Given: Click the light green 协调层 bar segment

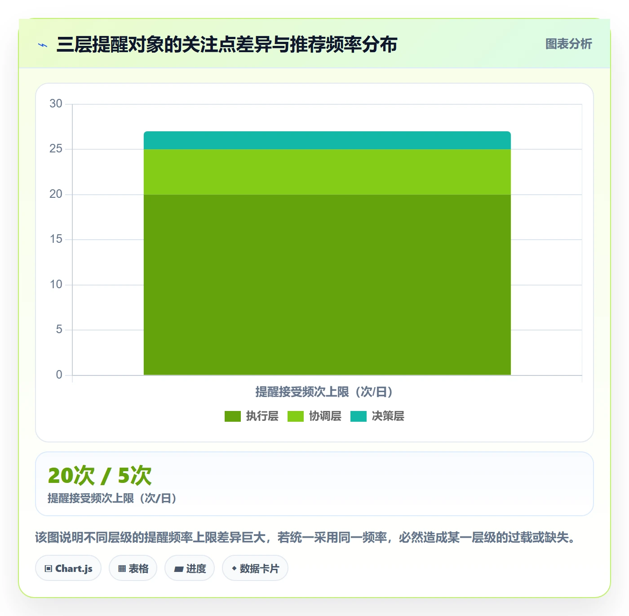Looking at the screenshot, I should click(327, 172).
